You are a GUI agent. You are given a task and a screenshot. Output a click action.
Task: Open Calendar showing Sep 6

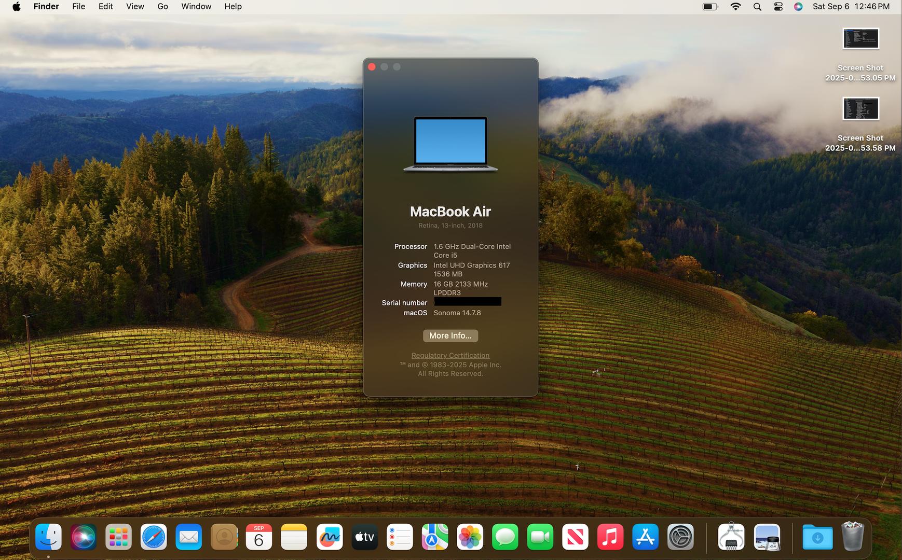(x=259, y=537)
